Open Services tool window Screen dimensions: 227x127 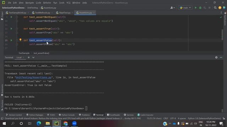[129, 115]
